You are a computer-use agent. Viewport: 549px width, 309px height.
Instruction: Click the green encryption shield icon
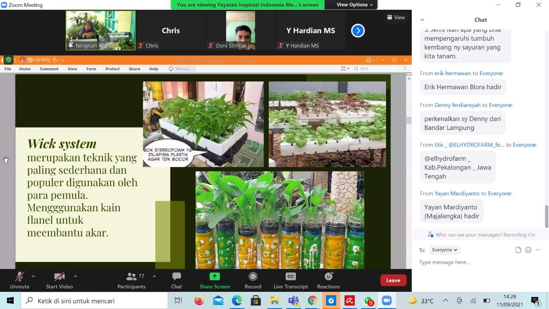pyautogui.click(x=8, y=60)
